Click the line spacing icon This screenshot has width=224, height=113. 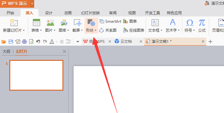point(69,42)
